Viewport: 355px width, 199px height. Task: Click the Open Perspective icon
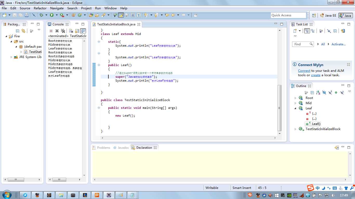pos(314,15)
